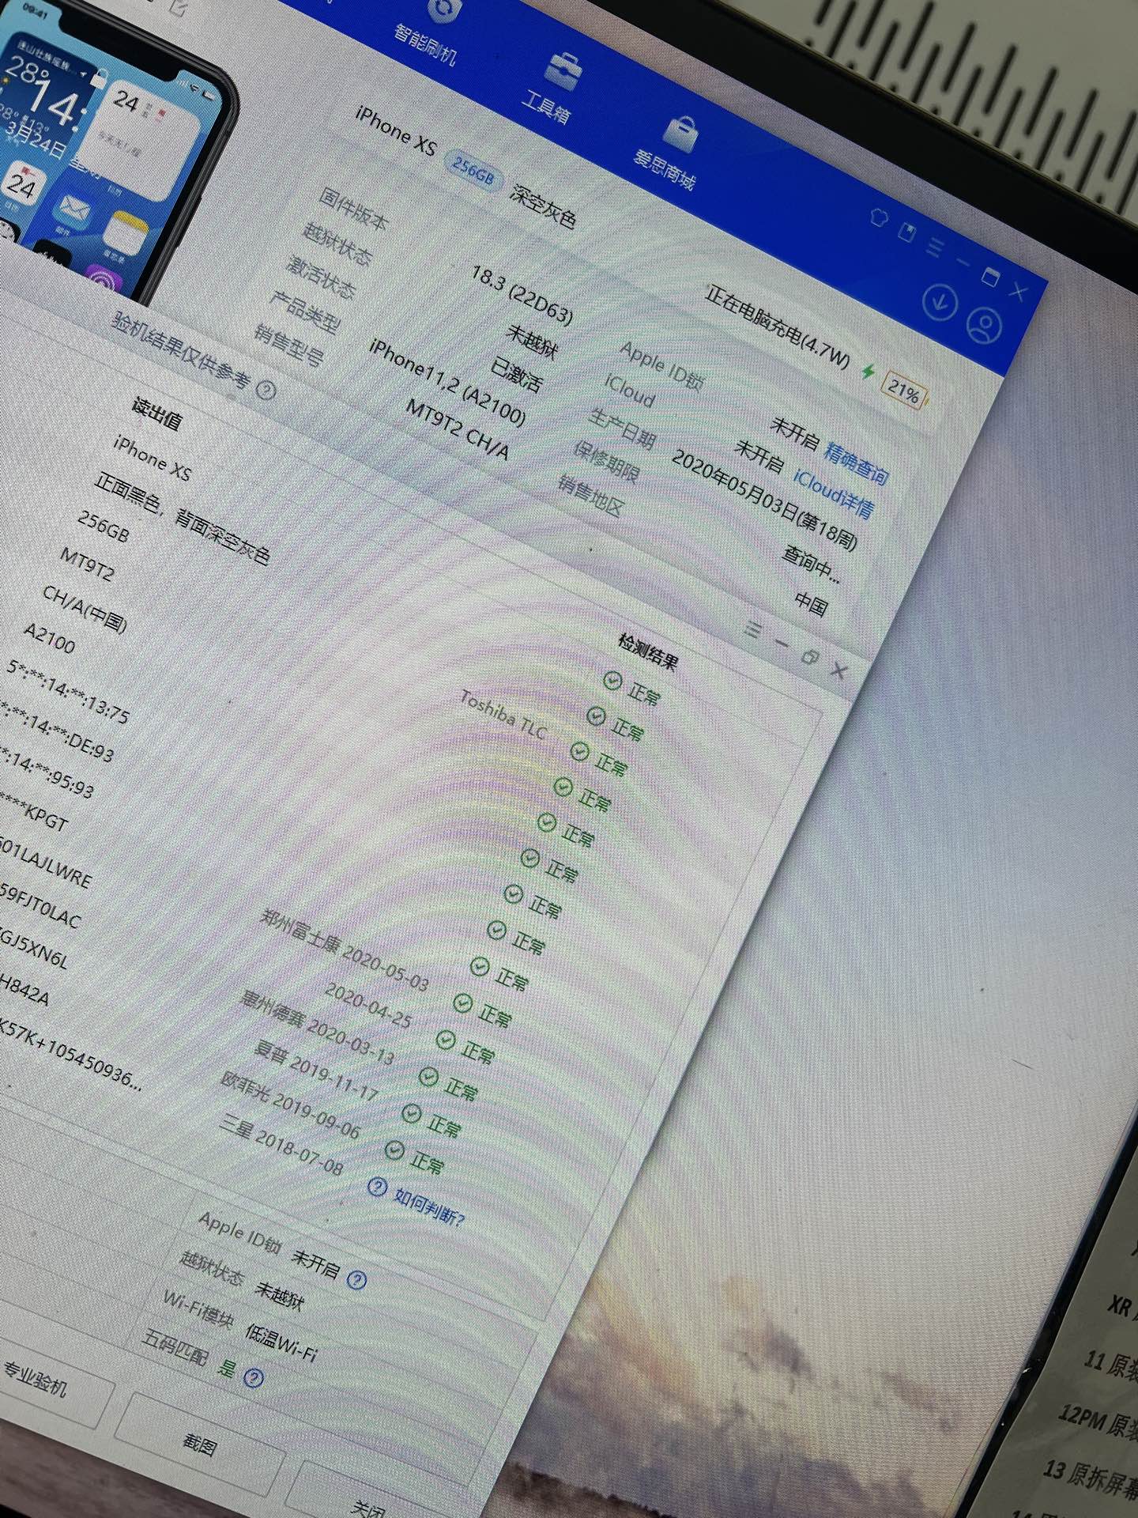Select the 检测结果 column header

point(648,652)
